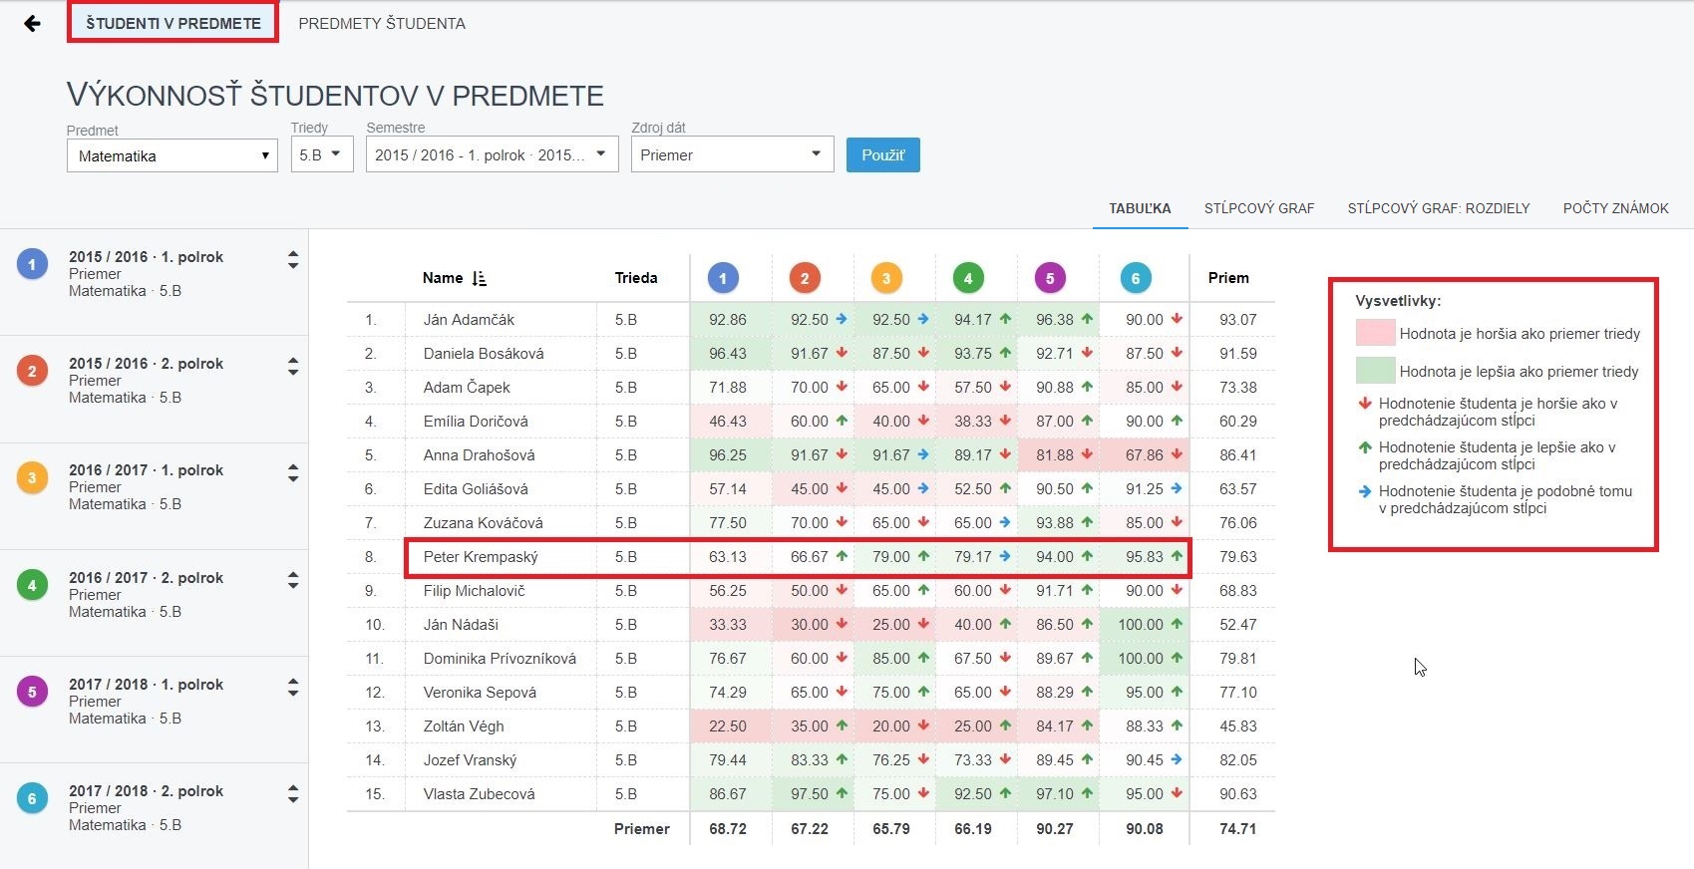Click green column 4 header circle
The image size is (1694, 869).
point(968,278)
